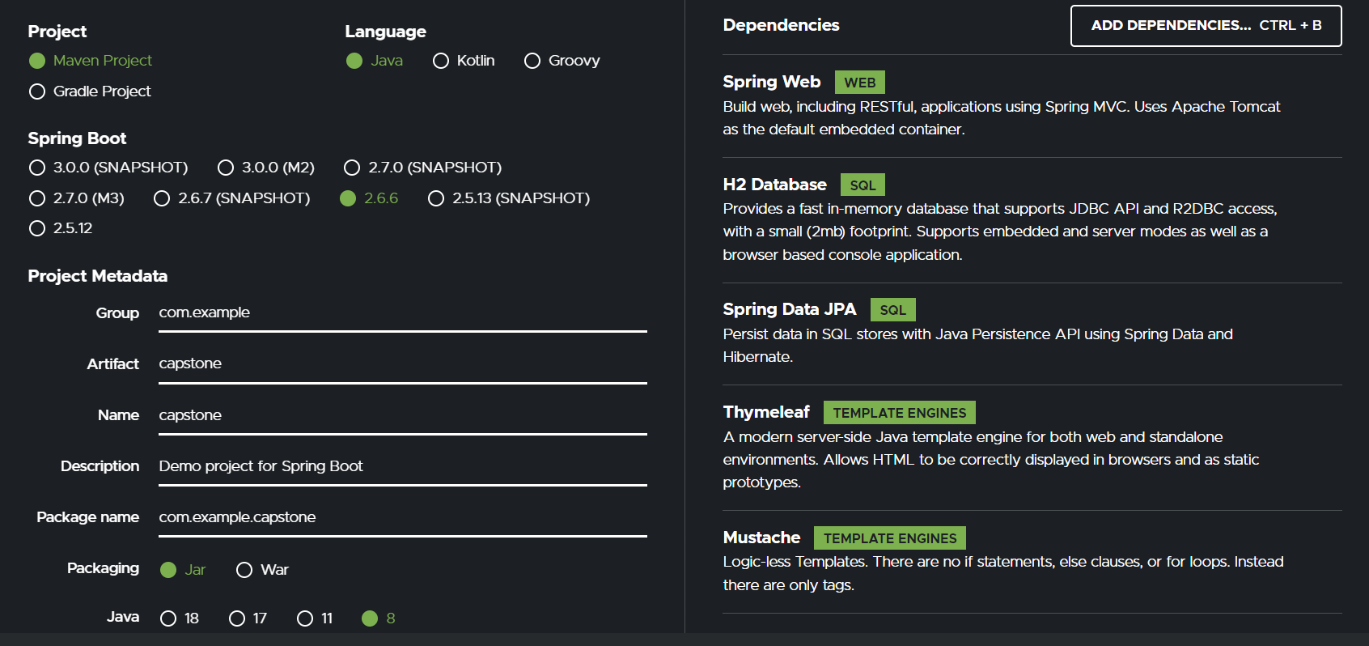Click the H2 Database dependency title
Viewport: 1369px width, 646px height.
coord(774,185)
